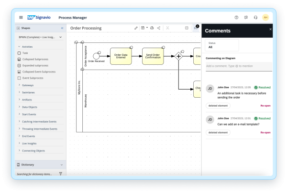
Task: Click the Resolved status on 12:05 comment
Action: 262,88
